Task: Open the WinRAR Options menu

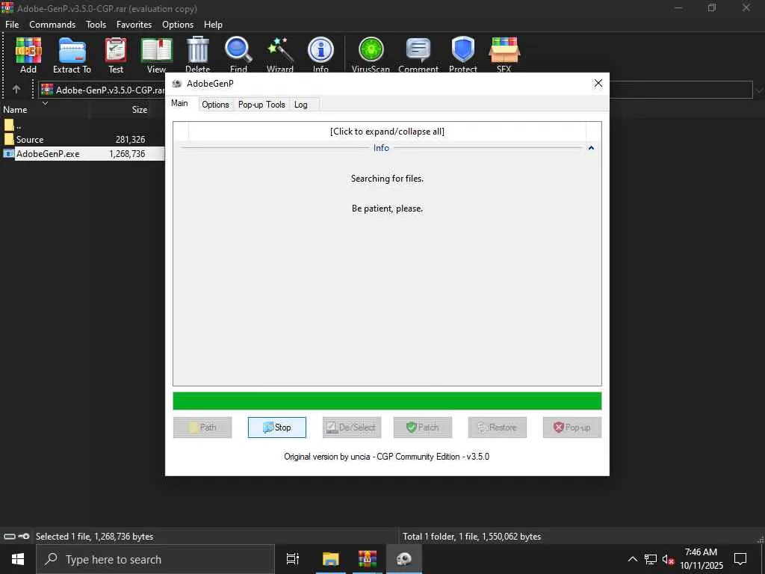Action: tap(178, 25)
